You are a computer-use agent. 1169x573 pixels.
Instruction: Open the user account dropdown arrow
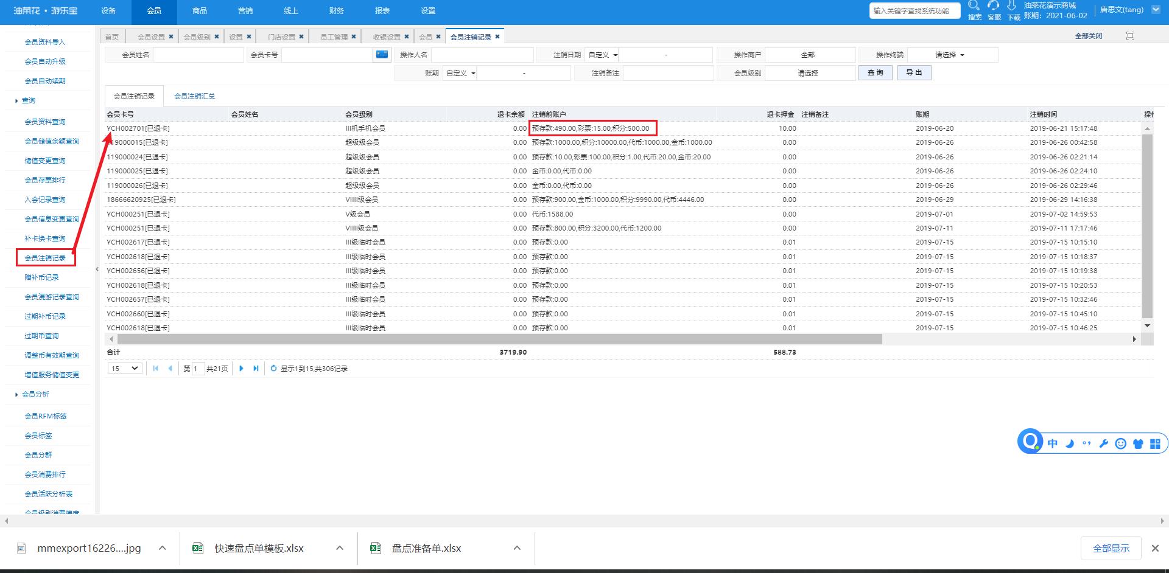(1156, 10)
